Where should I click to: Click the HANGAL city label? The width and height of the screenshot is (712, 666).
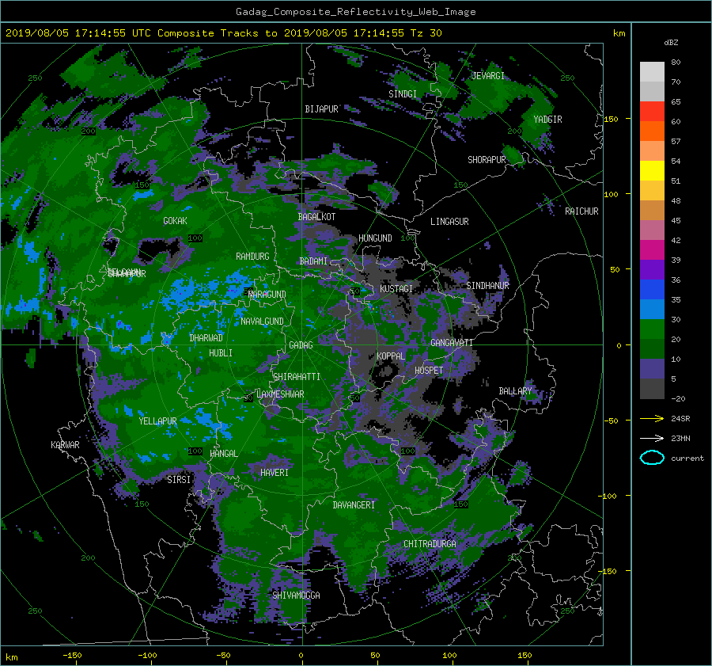pos(223,453)
